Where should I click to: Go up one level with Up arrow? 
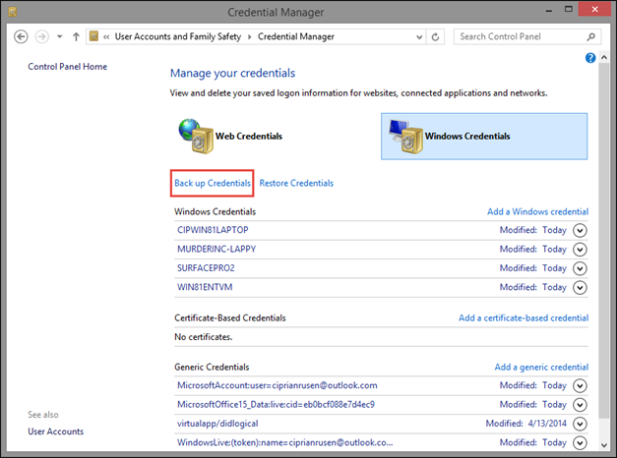76,36
